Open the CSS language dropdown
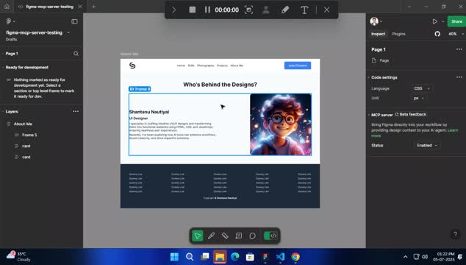Image resolution: width=466 pixels, height=265 pixels. click(x=422, y=88)
